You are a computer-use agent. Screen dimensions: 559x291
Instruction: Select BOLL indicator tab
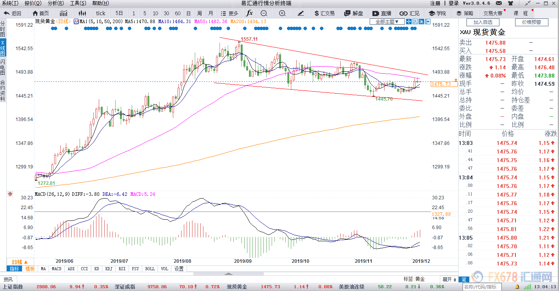(x=150, y=269)
